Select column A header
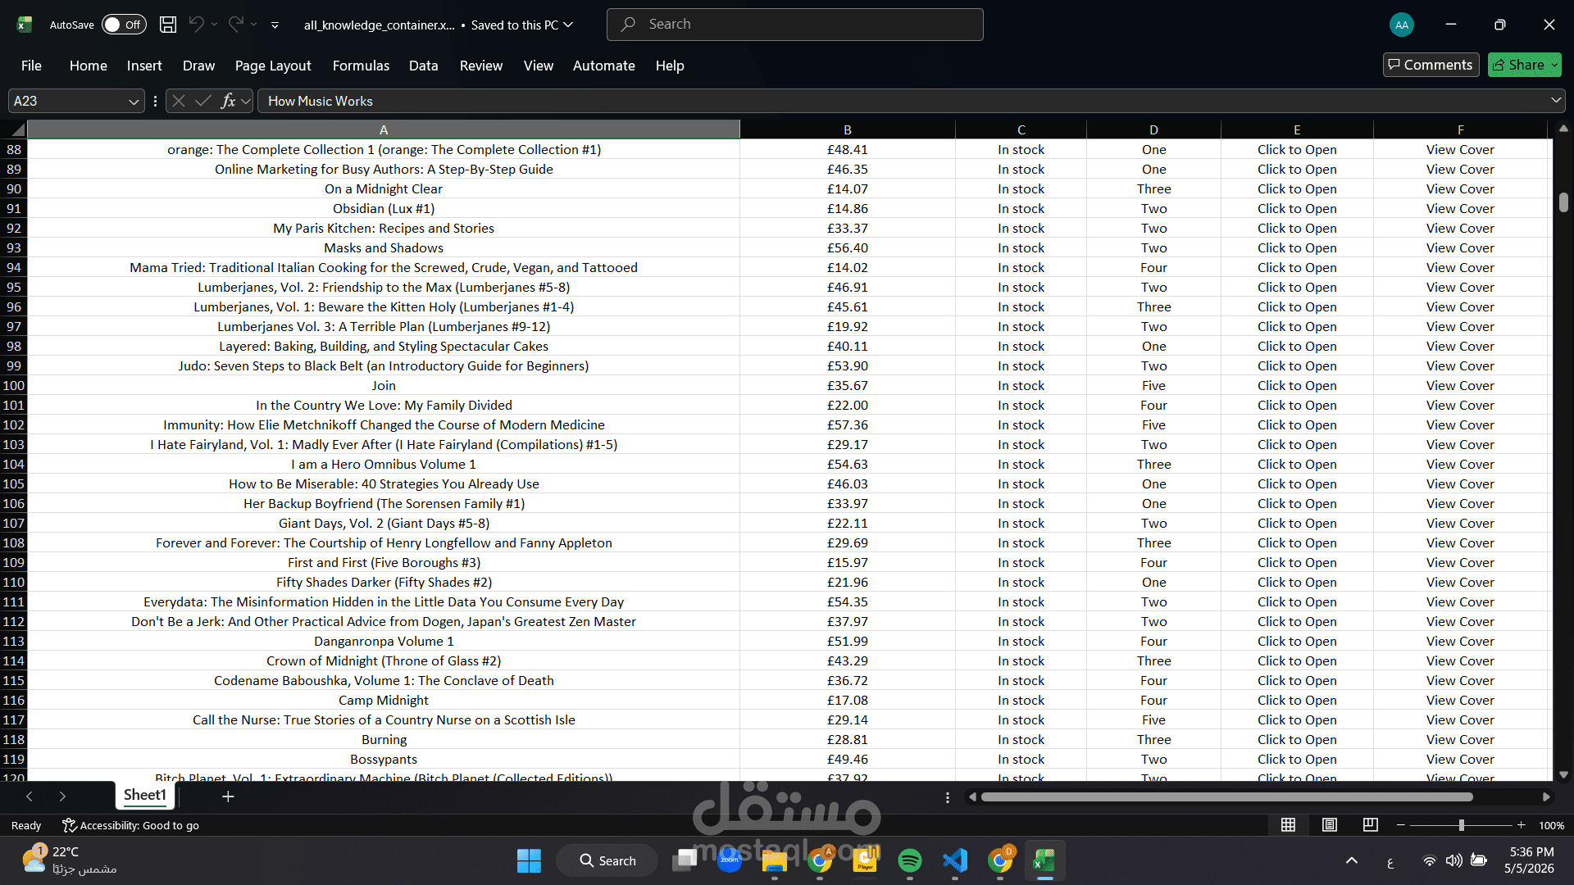Screen dimensions: 1574x885 (x=384, y=129)
